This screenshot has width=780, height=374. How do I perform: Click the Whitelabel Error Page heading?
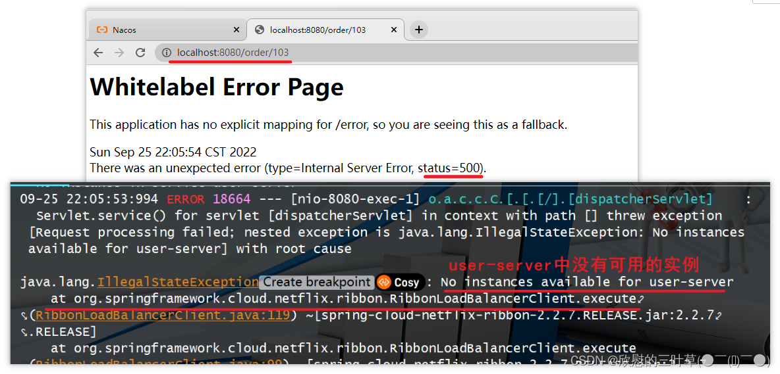tap(217, 87)
